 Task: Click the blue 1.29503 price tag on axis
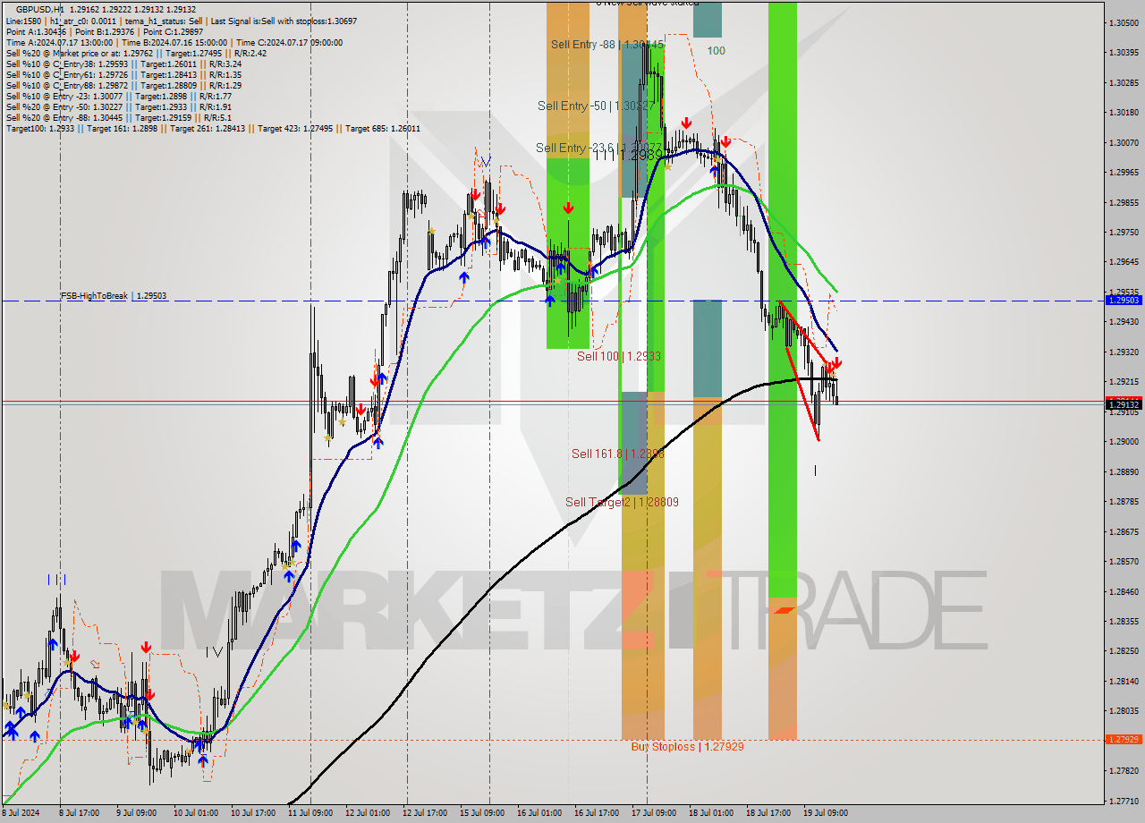1124,301
